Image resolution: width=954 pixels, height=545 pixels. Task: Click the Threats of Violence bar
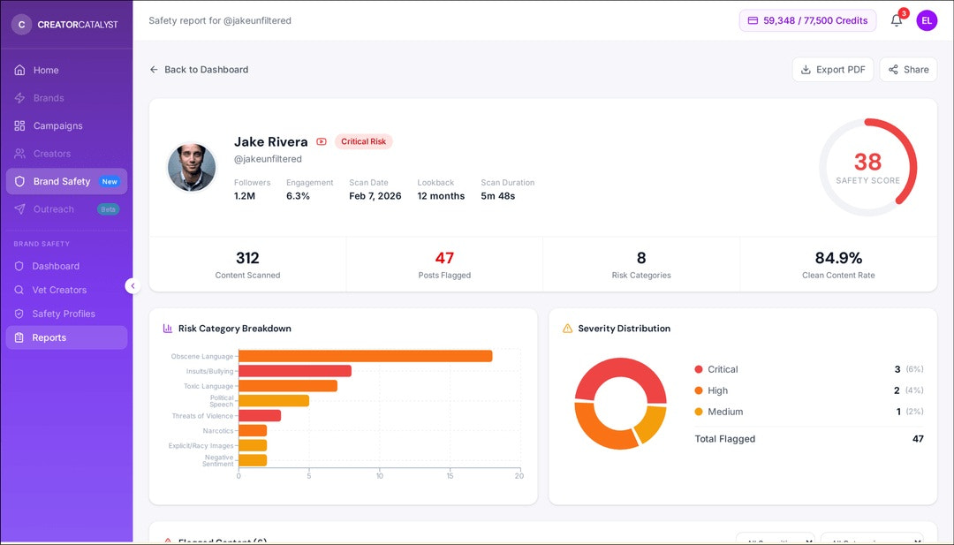click(260, 416)
